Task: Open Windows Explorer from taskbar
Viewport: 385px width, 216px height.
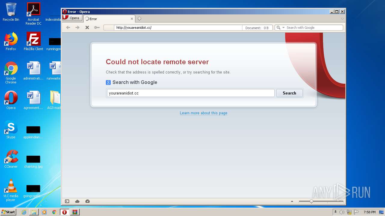Action: coord(34,212)
